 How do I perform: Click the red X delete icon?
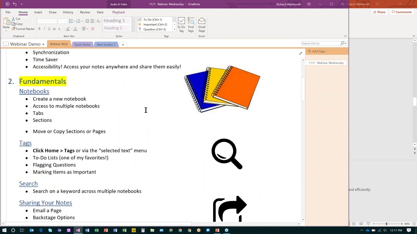93,29
